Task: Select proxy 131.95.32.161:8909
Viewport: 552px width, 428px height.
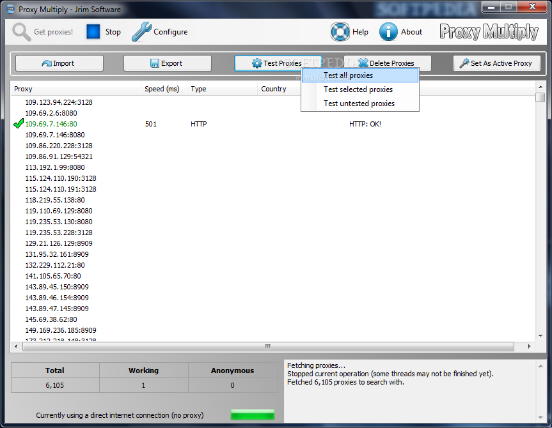Action: pyautogui.click(x=57, y=254)
